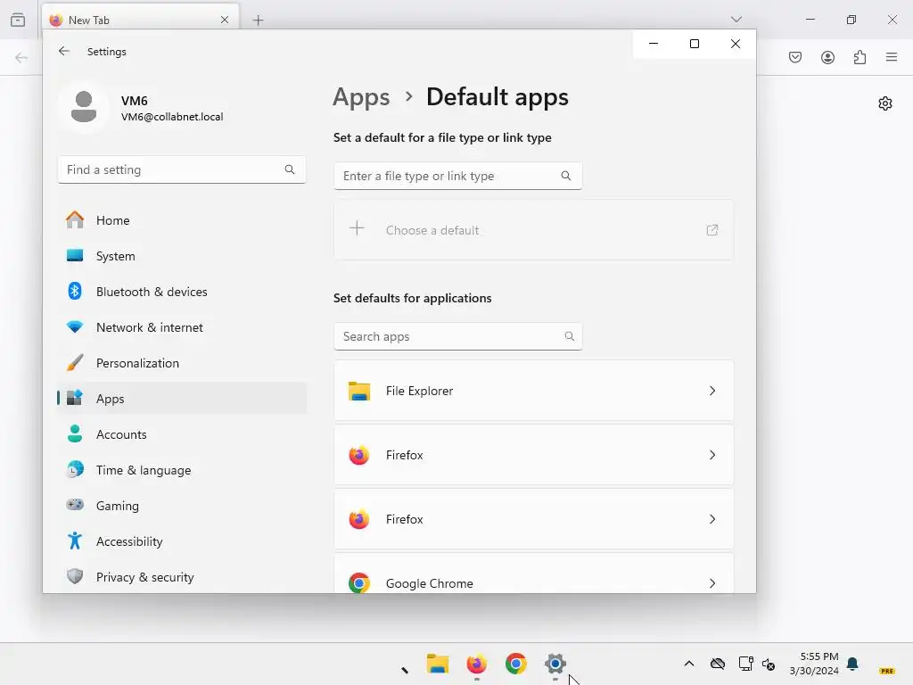Launch Google Chrome from the taskbar
913x685 pixels.
[516, 664]
